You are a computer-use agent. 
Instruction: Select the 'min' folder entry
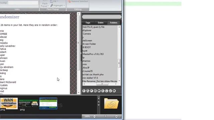pos(85,64)
